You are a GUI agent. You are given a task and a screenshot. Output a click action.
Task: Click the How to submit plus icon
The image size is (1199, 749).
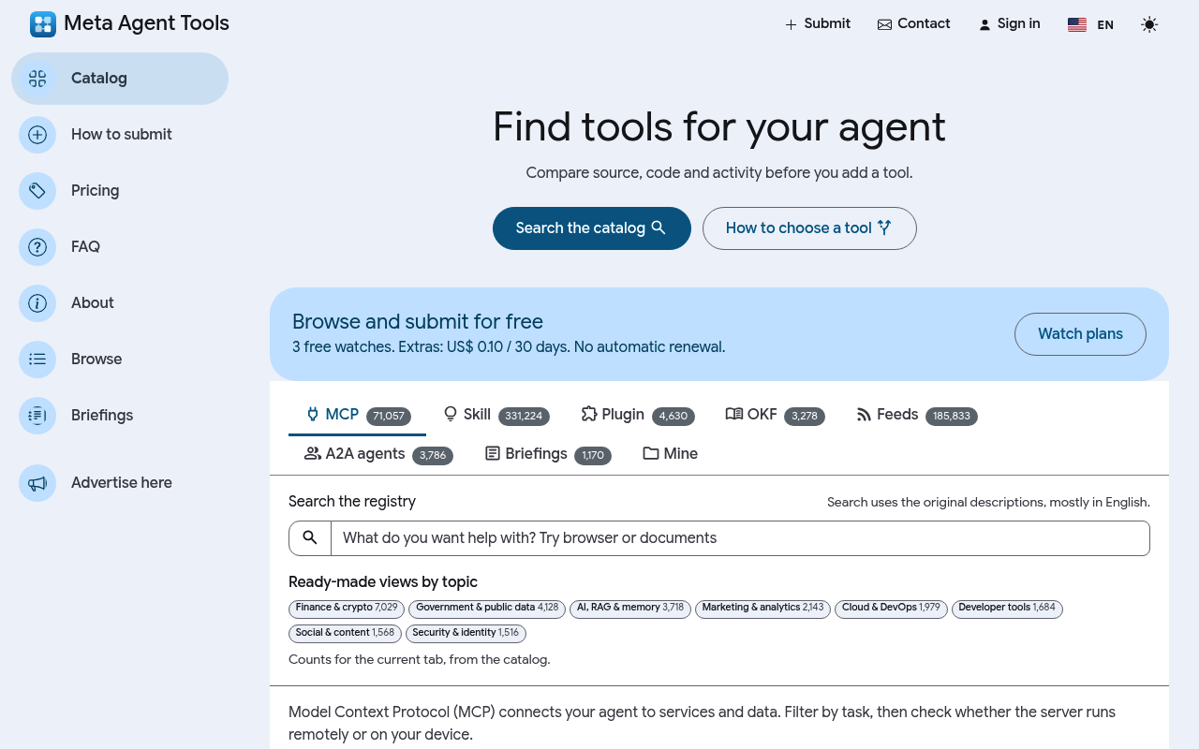click(x=37, y=135)
